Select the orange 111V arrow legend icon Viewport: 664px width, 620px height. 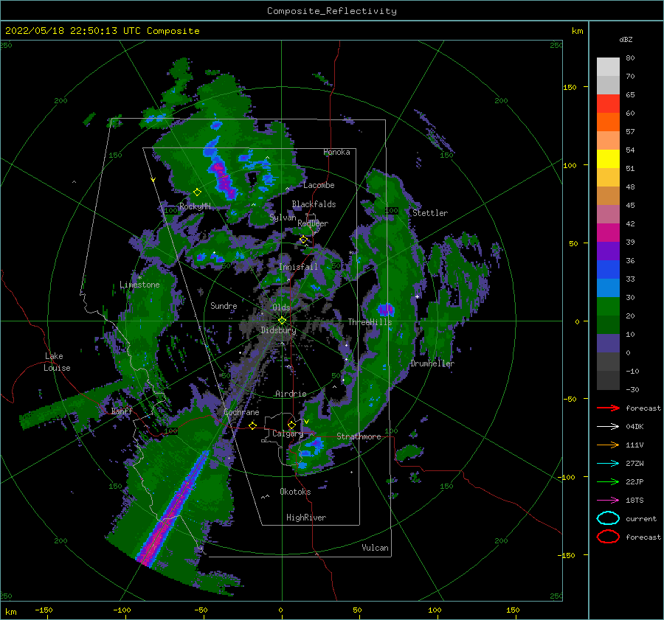tap(608, 445)
